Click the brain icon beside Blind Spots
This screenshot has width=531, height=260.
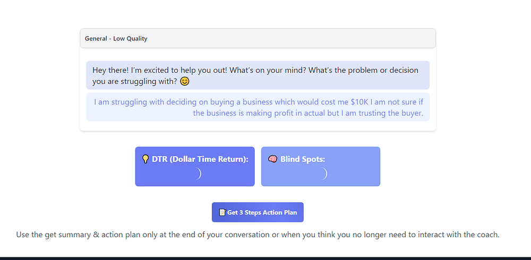(272, 159)
